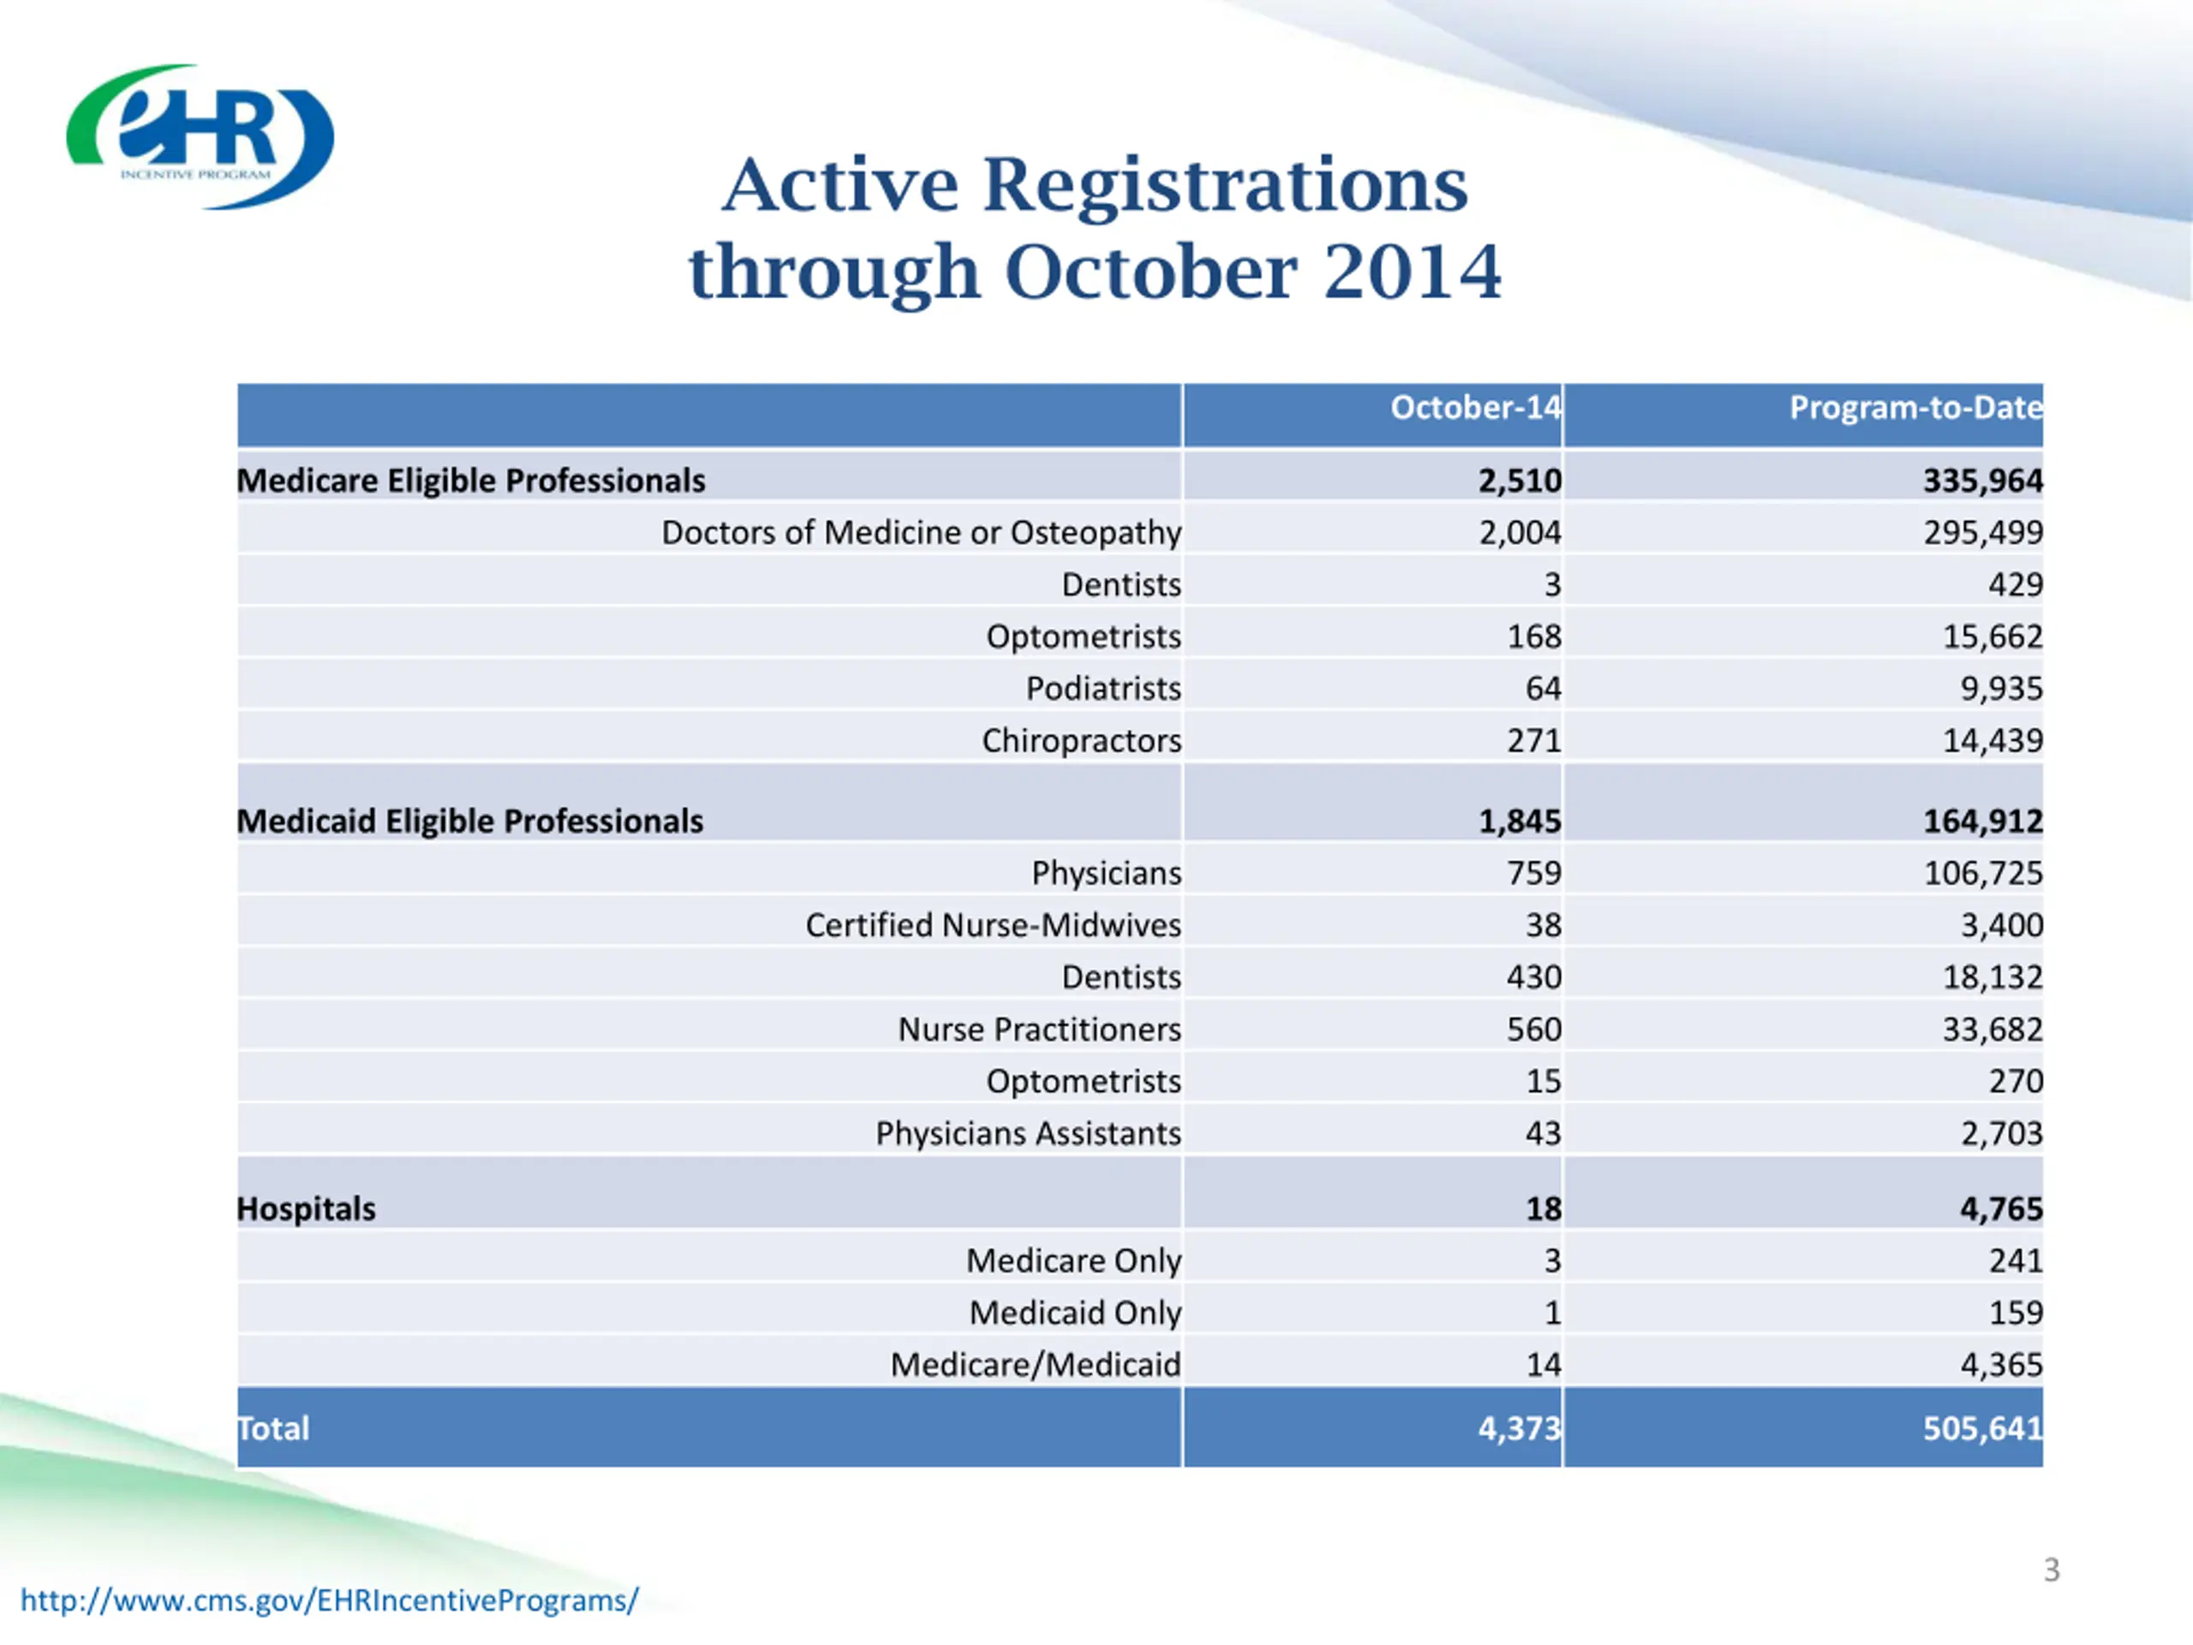The width and height of the screenshot is (2193, 1645).
Task: Click the value 295,499
Action: pyautogui.click(x=1983, y=534)
